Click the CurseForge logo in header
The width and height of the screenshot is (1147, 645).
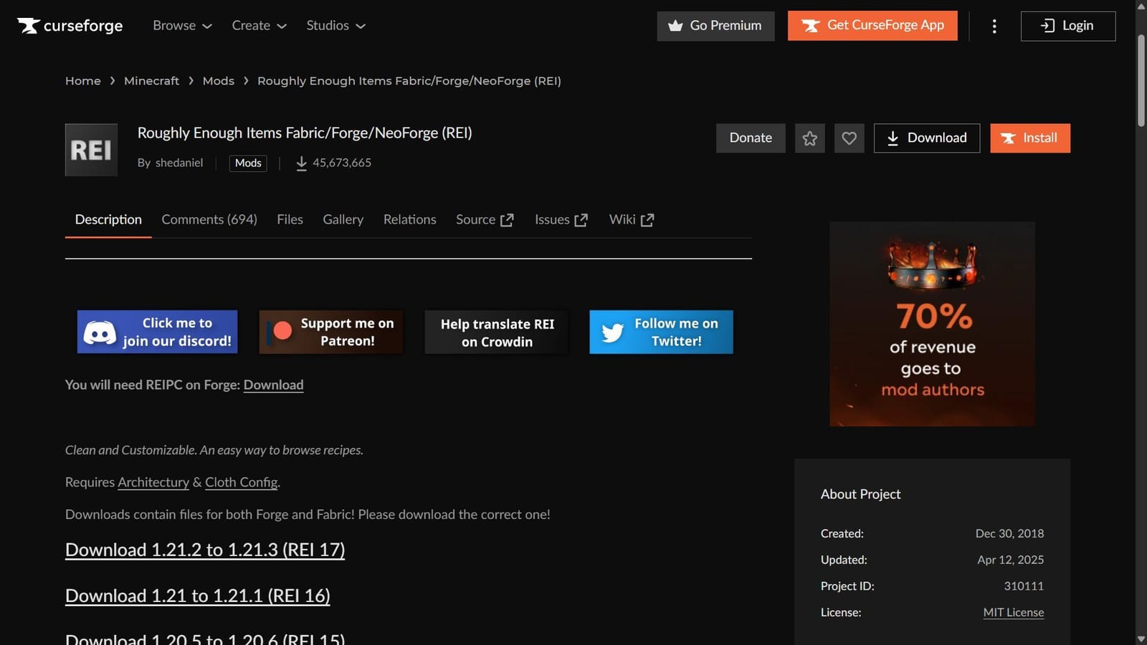[x=70, y=26]
